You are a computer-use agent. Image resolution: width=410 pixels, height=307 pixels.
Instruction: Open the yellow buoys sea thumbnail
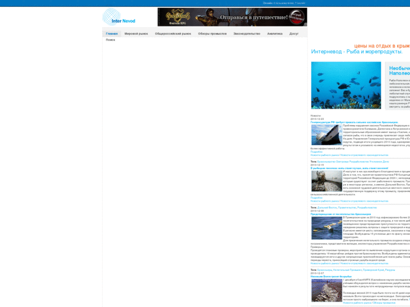coord(327,229)
